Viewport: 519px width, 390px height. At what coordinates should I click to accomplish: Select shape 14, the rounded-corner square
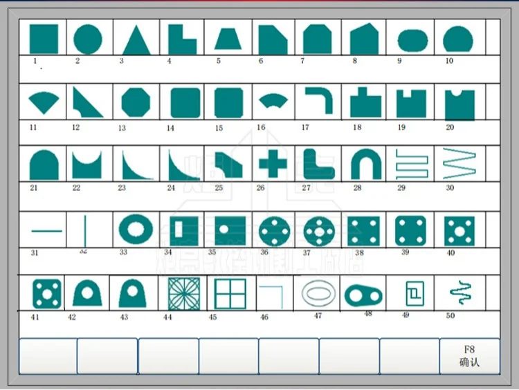tap(185, 103)
